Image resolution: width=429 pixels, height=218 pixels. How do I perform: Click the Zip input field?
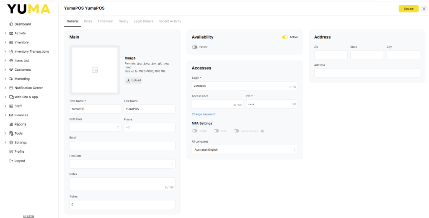click(331, 55)
